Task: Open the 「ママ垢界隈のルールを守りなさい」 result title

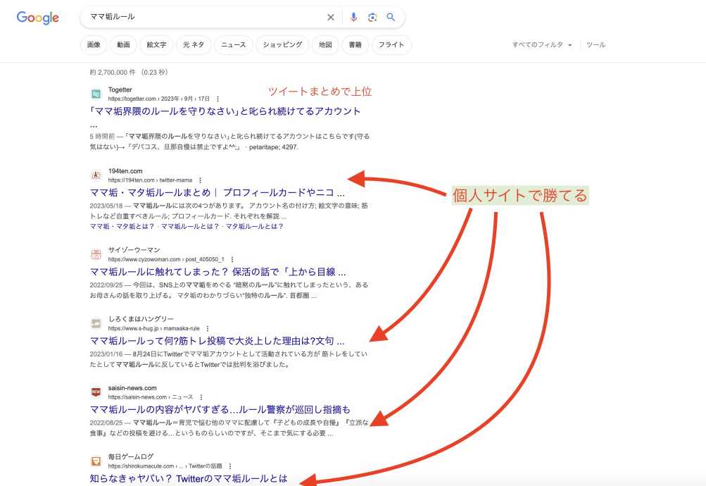Action: (225, 111)
